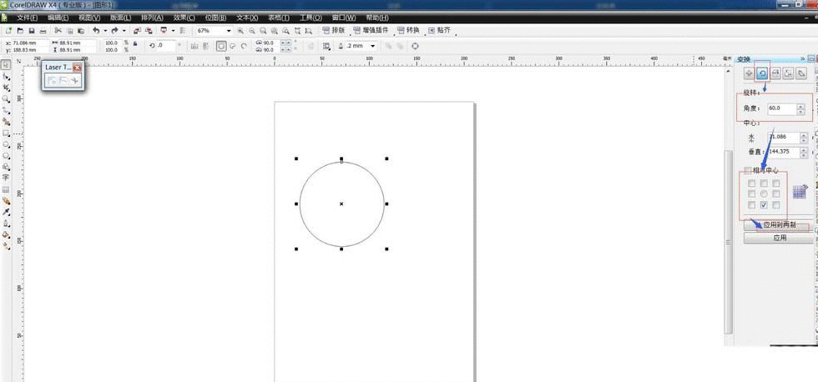Viewport: 818px width, 382px height.
Task: Pick the Text tool in toolbox
Action: click(x=6, y=178)
